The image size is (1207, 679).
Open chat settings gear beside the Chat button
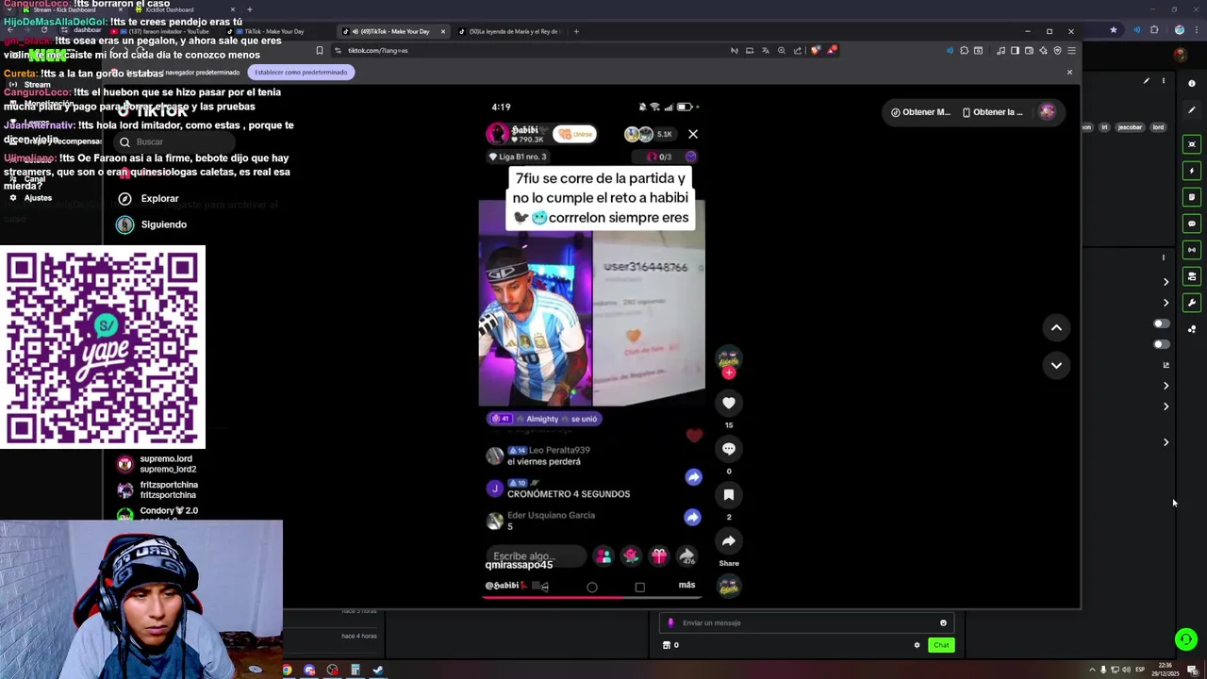(917, 645)
